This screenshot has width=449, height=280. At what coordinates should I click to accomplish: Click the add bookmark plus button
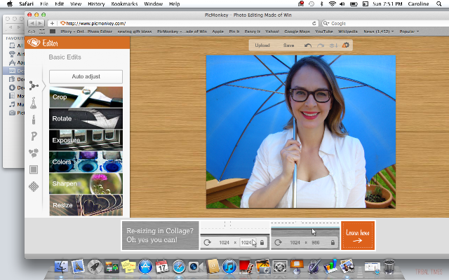point(52,23)
